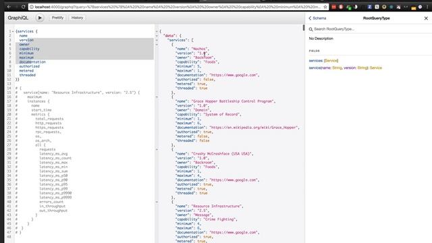The image size is (432, 243).
Task: Click commented 'errors_count' line
Action: click(x=51, y=202)
